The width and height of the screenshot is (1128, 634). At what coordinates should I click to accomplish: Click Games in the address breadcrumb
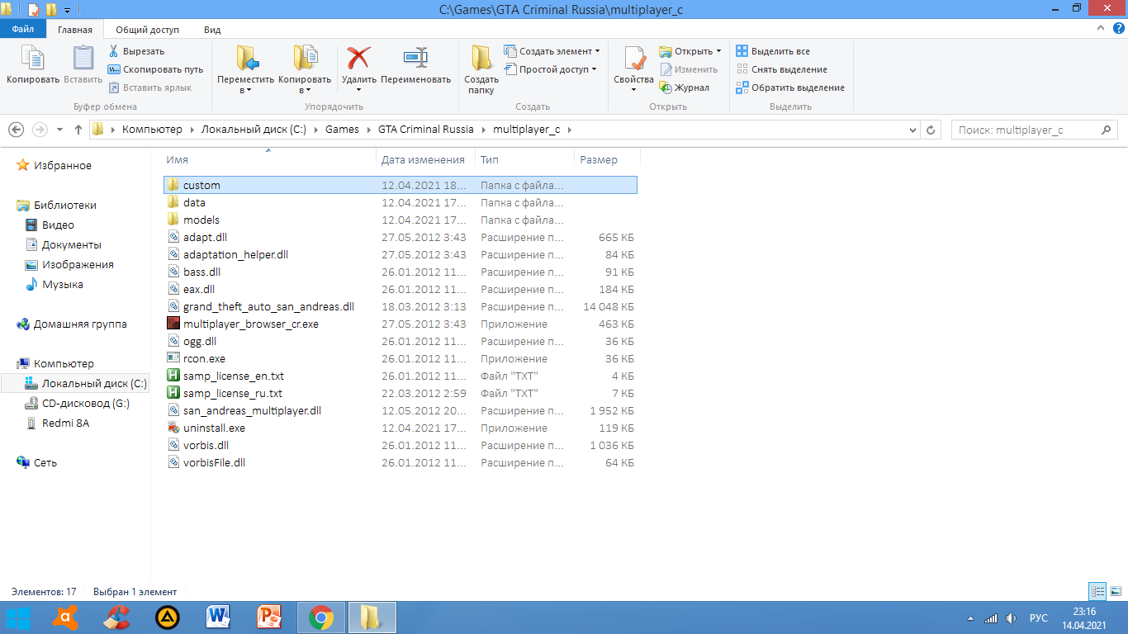[342, 130]
